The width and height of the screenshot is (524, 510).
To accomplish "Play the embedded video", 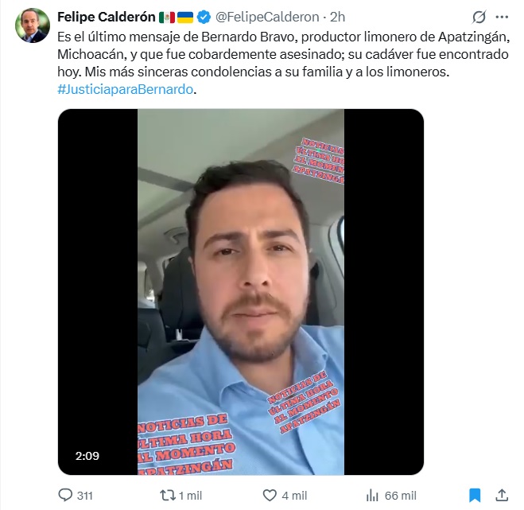I will click(x=241, y=292).
